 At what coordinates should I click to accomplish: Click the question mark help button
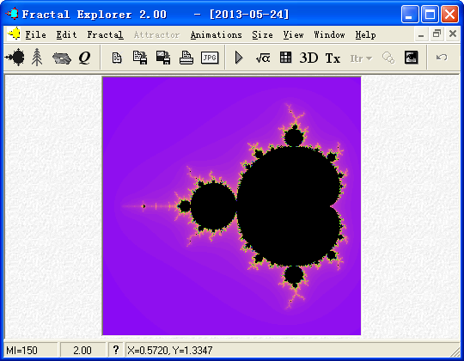[x=116, y=350]
